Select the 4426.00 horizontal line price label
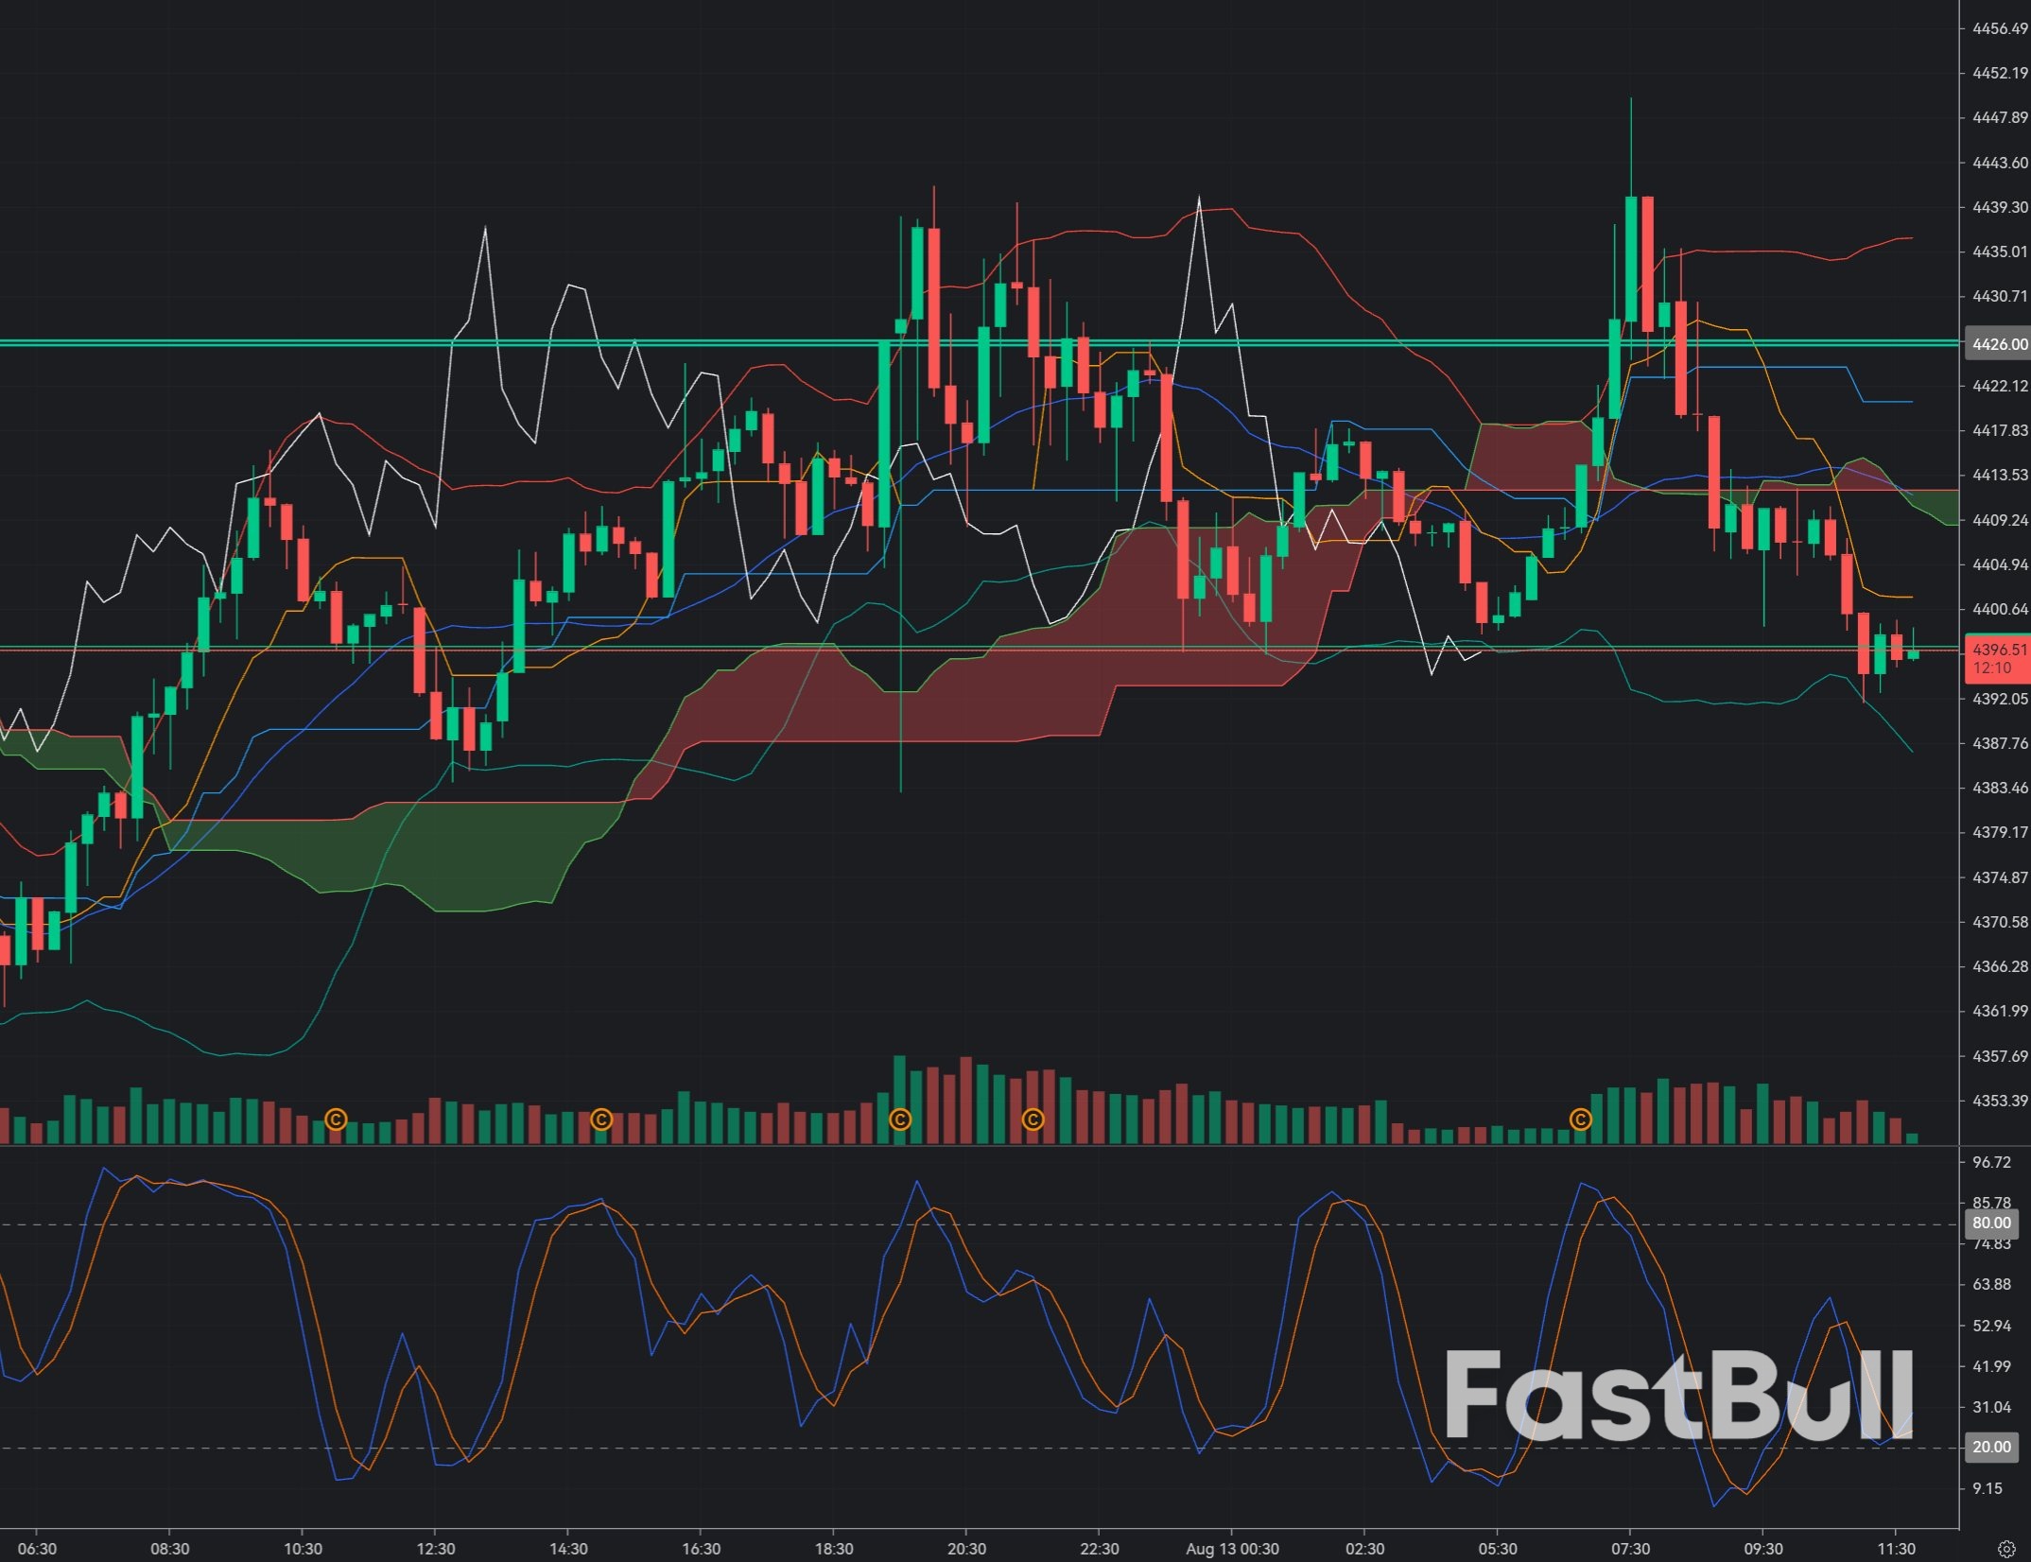 point(1999,344)
